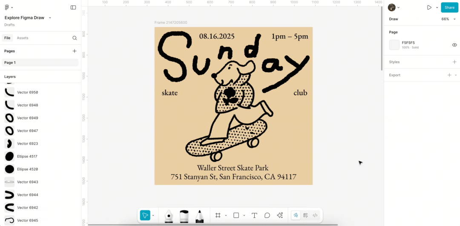Edit the F5F5F5 hex value

point(408,43)
